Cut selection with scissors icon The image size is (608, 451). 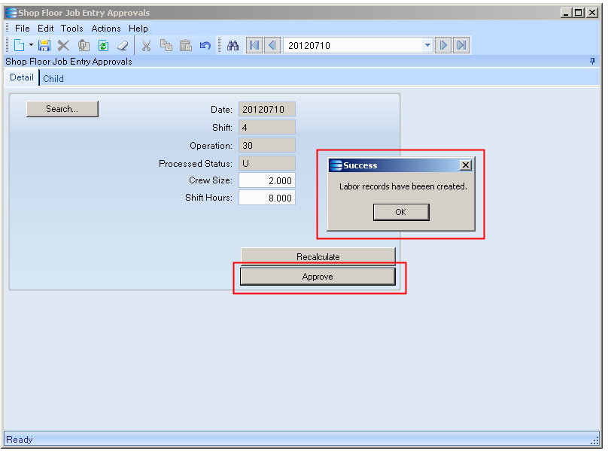point(146,45)
